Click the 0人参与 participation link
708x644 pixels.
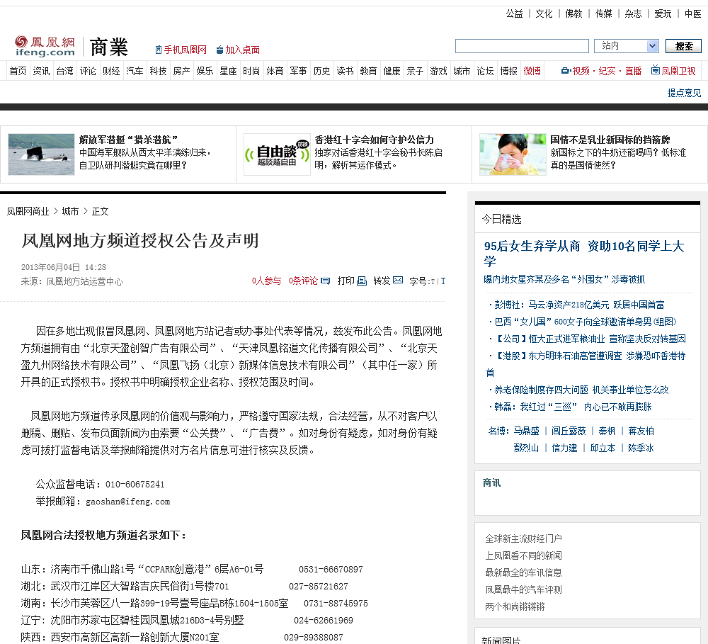pos(266,281)
